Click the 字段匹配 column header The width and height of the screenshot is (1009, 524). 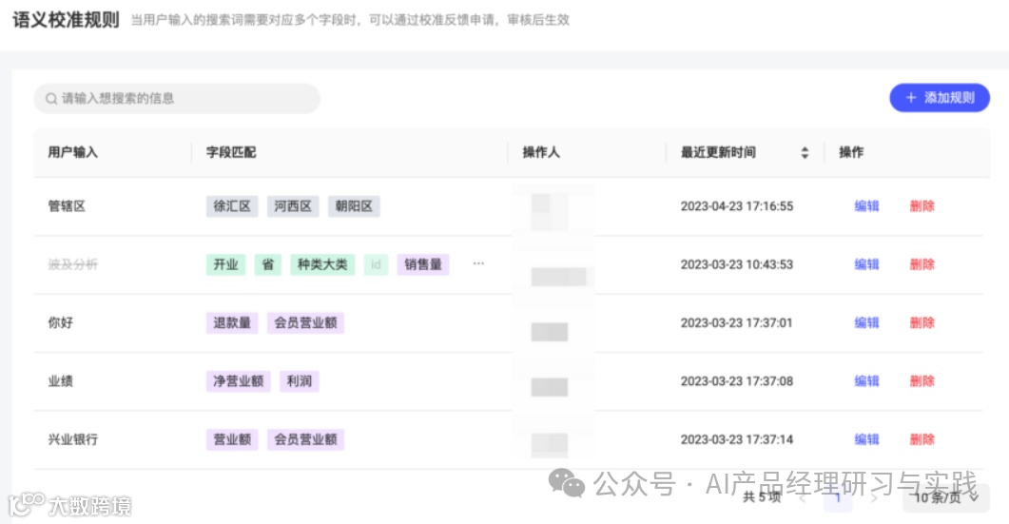click(231, 152)
